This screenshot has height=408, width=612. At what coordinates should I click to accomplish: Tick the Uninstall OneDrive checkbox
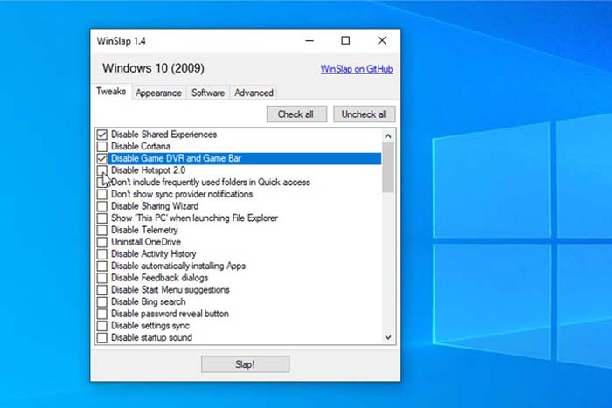pyautogui.click(x=102, y=242)
